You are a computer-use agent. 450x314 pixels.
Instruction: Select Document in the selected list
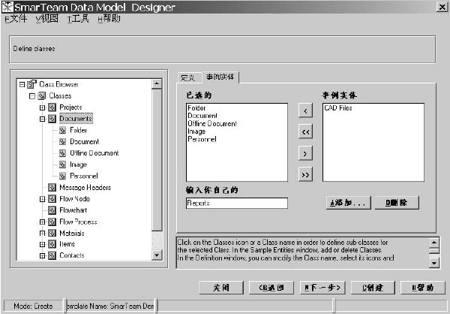[202, 116]
